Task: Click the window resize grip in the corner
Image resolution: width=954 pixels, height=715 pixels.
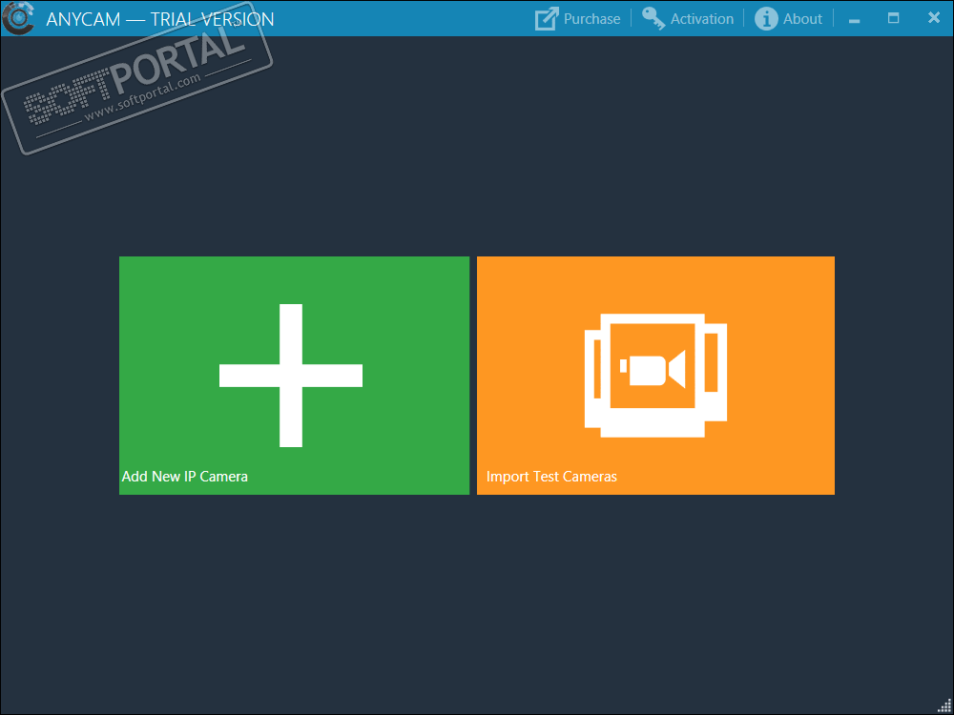Action: (944, 705)
